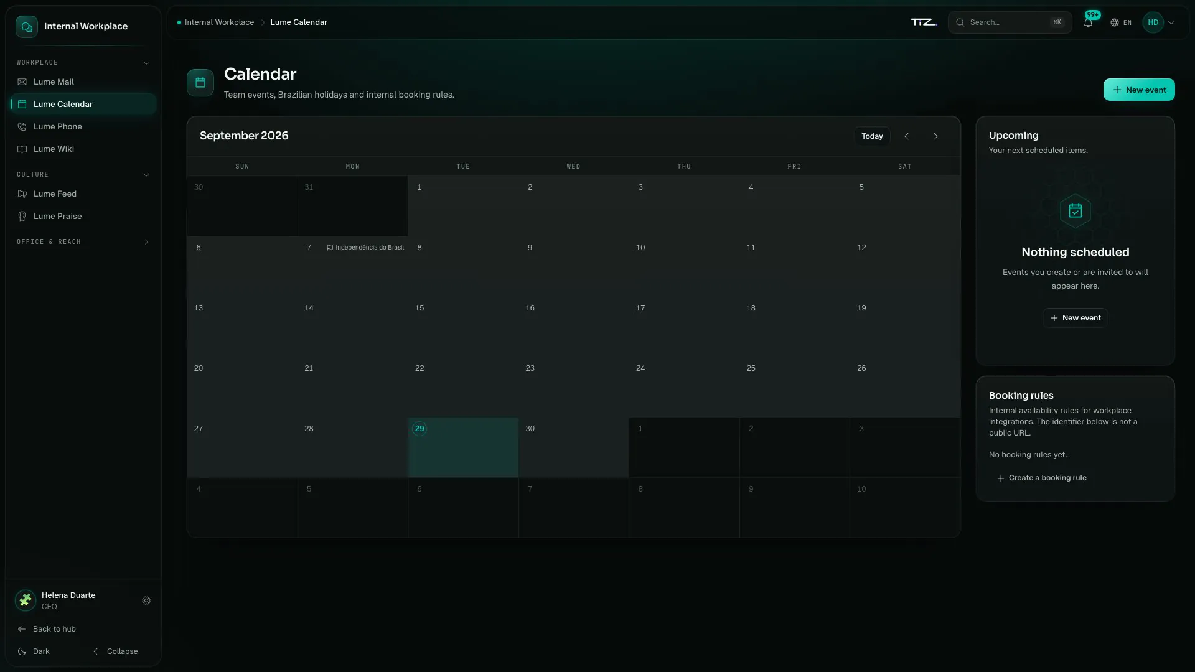Open Lume Calendar in sidebar
This screenshot has height=672, width=1195.
(x=83, y=104)
